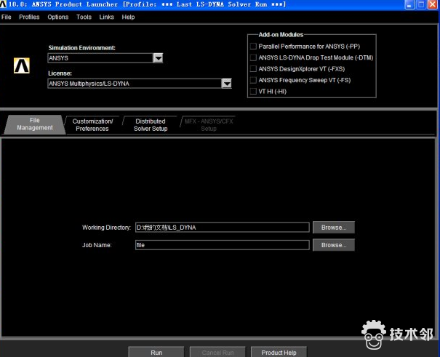Check ANSYS DesignXplorer VT option
Viewport: 440px width, 357px height.
[x=253, y=69]
